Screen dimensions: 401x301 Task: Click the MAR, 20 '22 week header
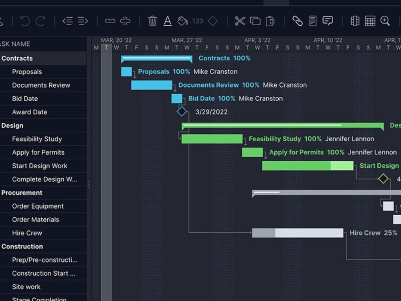[116, 41]
